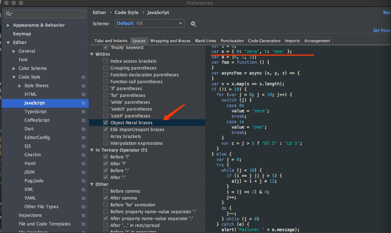Collapse the Editor tree node
Screen dimensions: 391x233
click(8, 42)
